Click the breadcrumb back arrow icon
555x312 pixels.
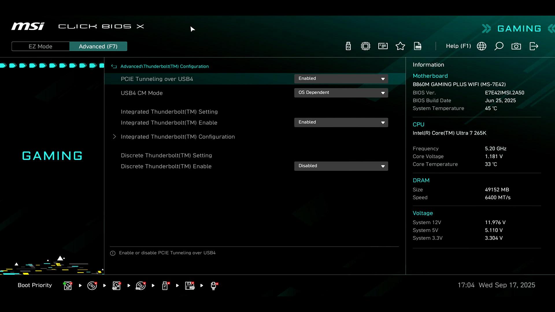click(114, 66)
